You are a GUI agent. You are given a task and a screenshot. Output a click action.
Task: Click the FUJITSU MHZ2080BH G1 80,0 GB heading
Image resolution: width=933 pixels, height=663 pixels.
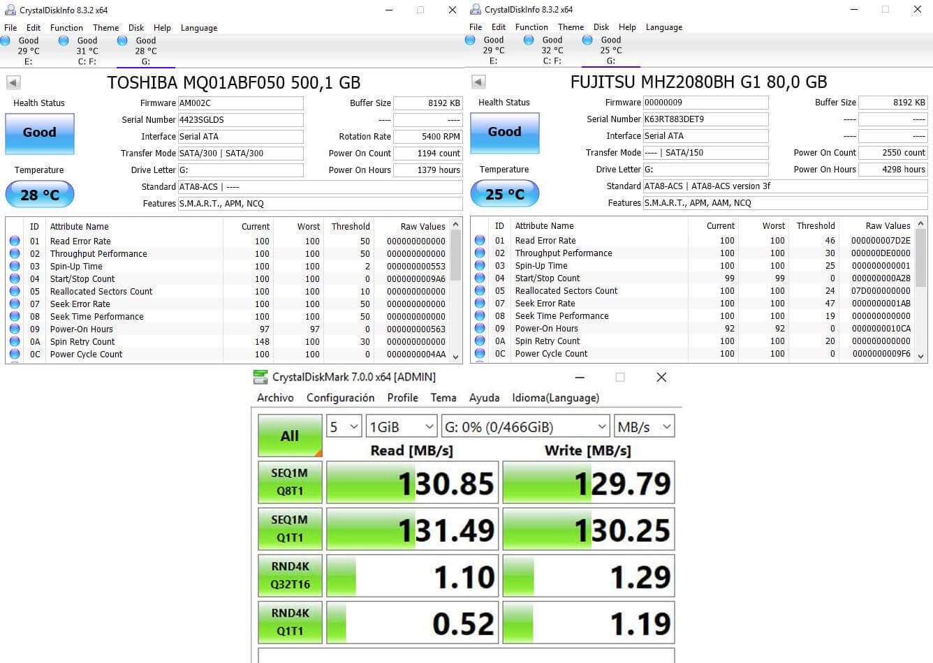point(699,82)
